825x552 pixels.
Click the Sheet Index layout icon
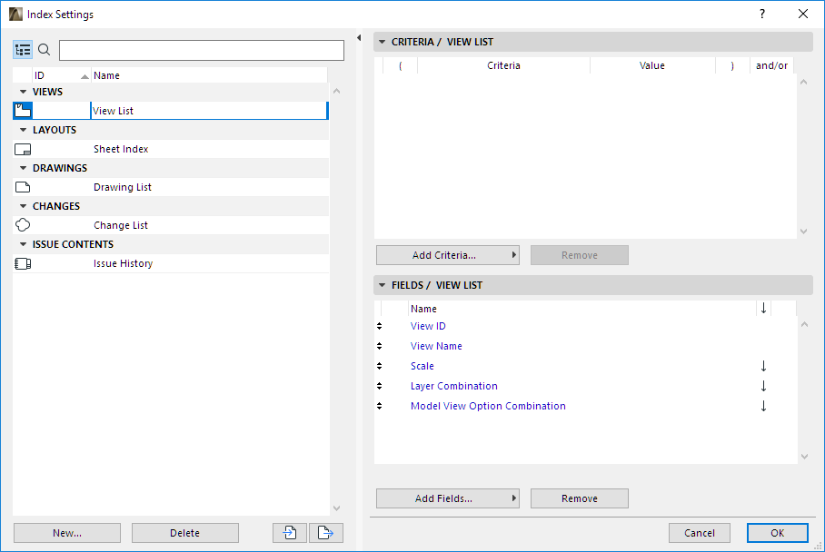click(x=22, y=148)
